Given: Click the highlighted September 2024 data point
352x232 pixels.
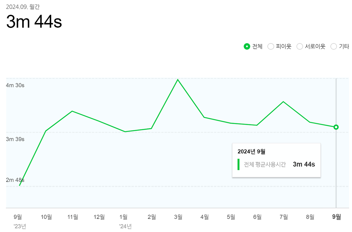Looking at the screenshot, I should 336,127.
